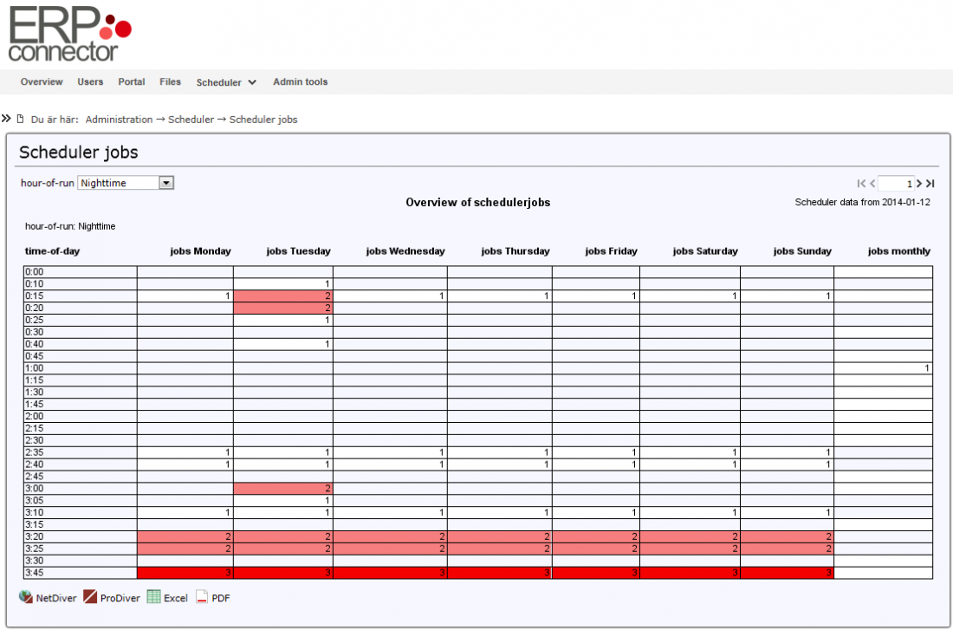Go to the previous page arrow
This screenshot has width=953, height=630.
click(872, 184)
